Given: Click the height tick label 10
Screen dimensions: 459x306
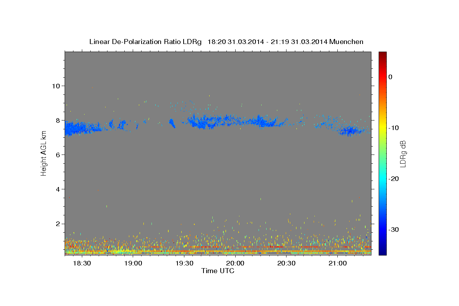Looking at the screenshot, I should pos(57,86).
